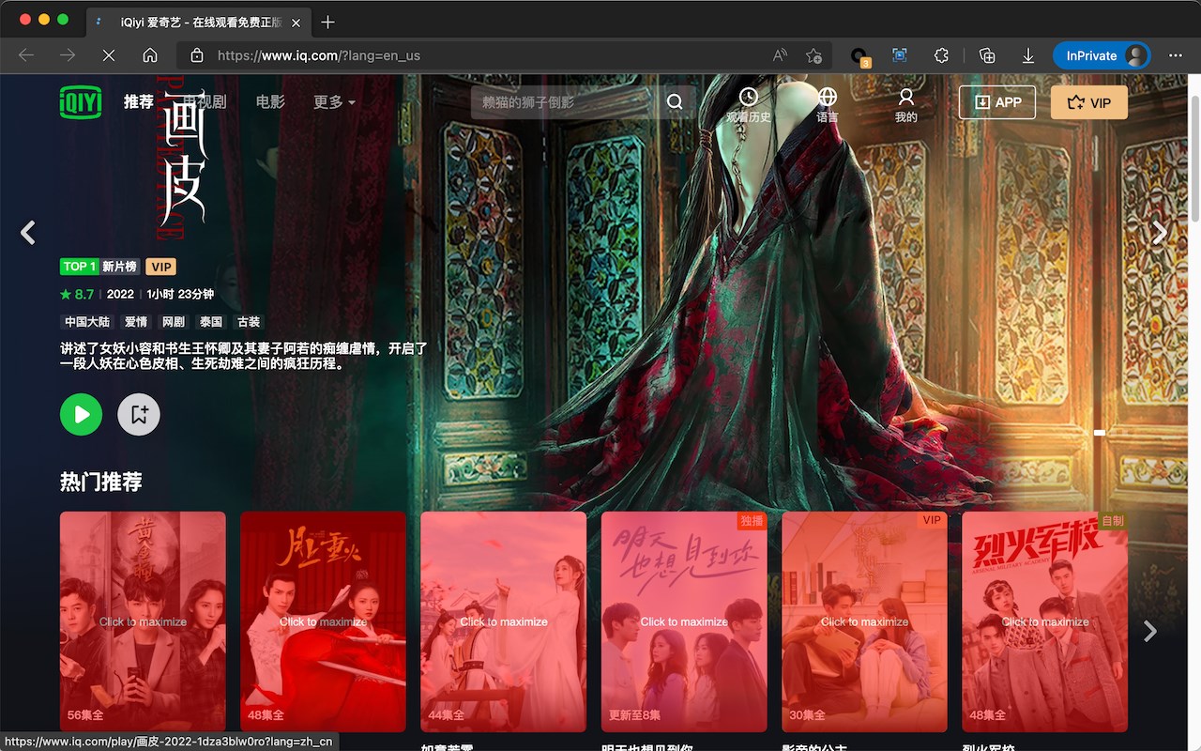
Task: Click the InPrivate profile button
Action: click(1102, 55)
